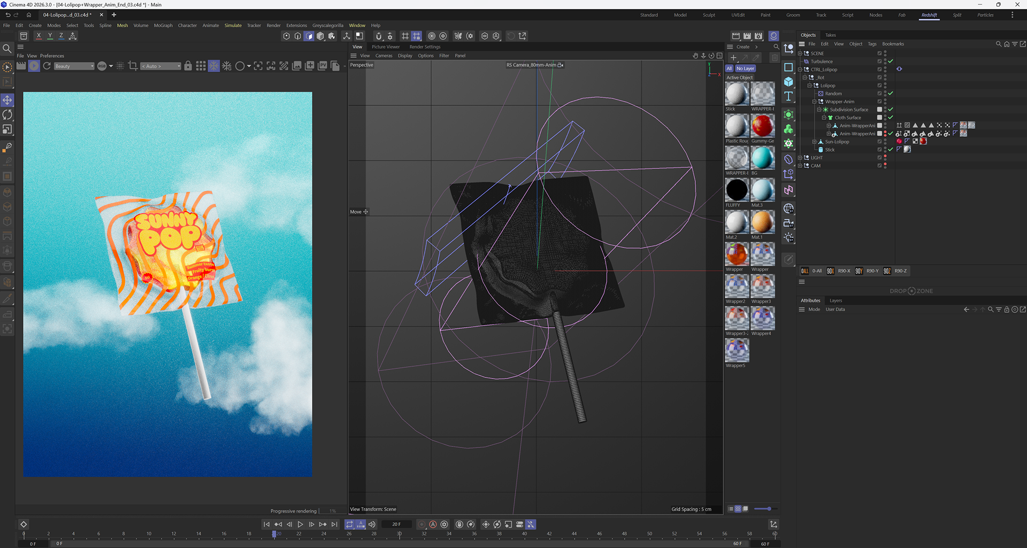Toggle the Cloth Surface enable checkmark
1027x548 pixels.
[x=891, y=118]
